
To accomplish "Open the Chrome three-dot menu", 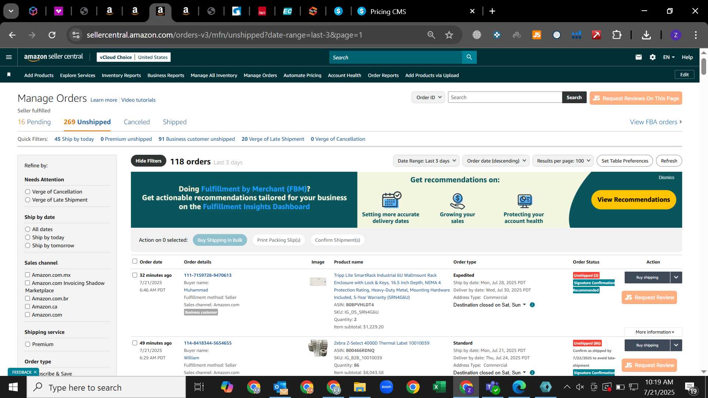I will click(696, 35).
